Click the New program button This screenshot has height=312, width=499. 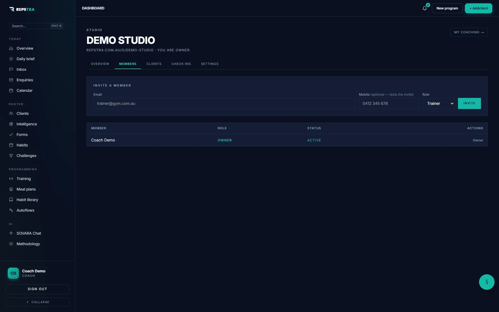(x=447, y=8)
